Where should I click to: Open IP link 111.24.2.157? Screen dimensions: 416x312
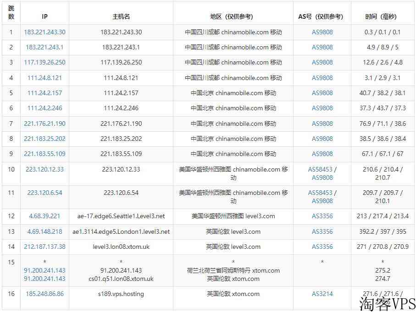point(44,93)
